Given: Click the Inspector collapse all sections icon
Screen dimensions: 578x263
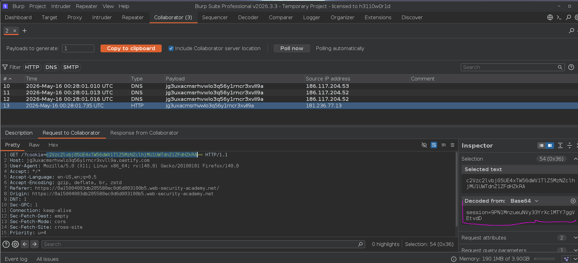Looking at the screenshot, I should tap(570, 145).
